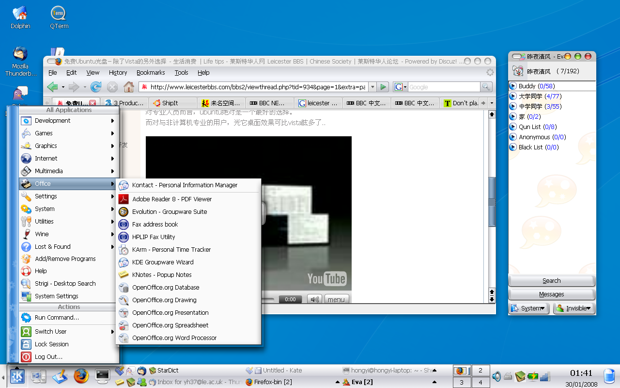Click keyboard tray icon

pyautogui.click(x=508, y=376)
